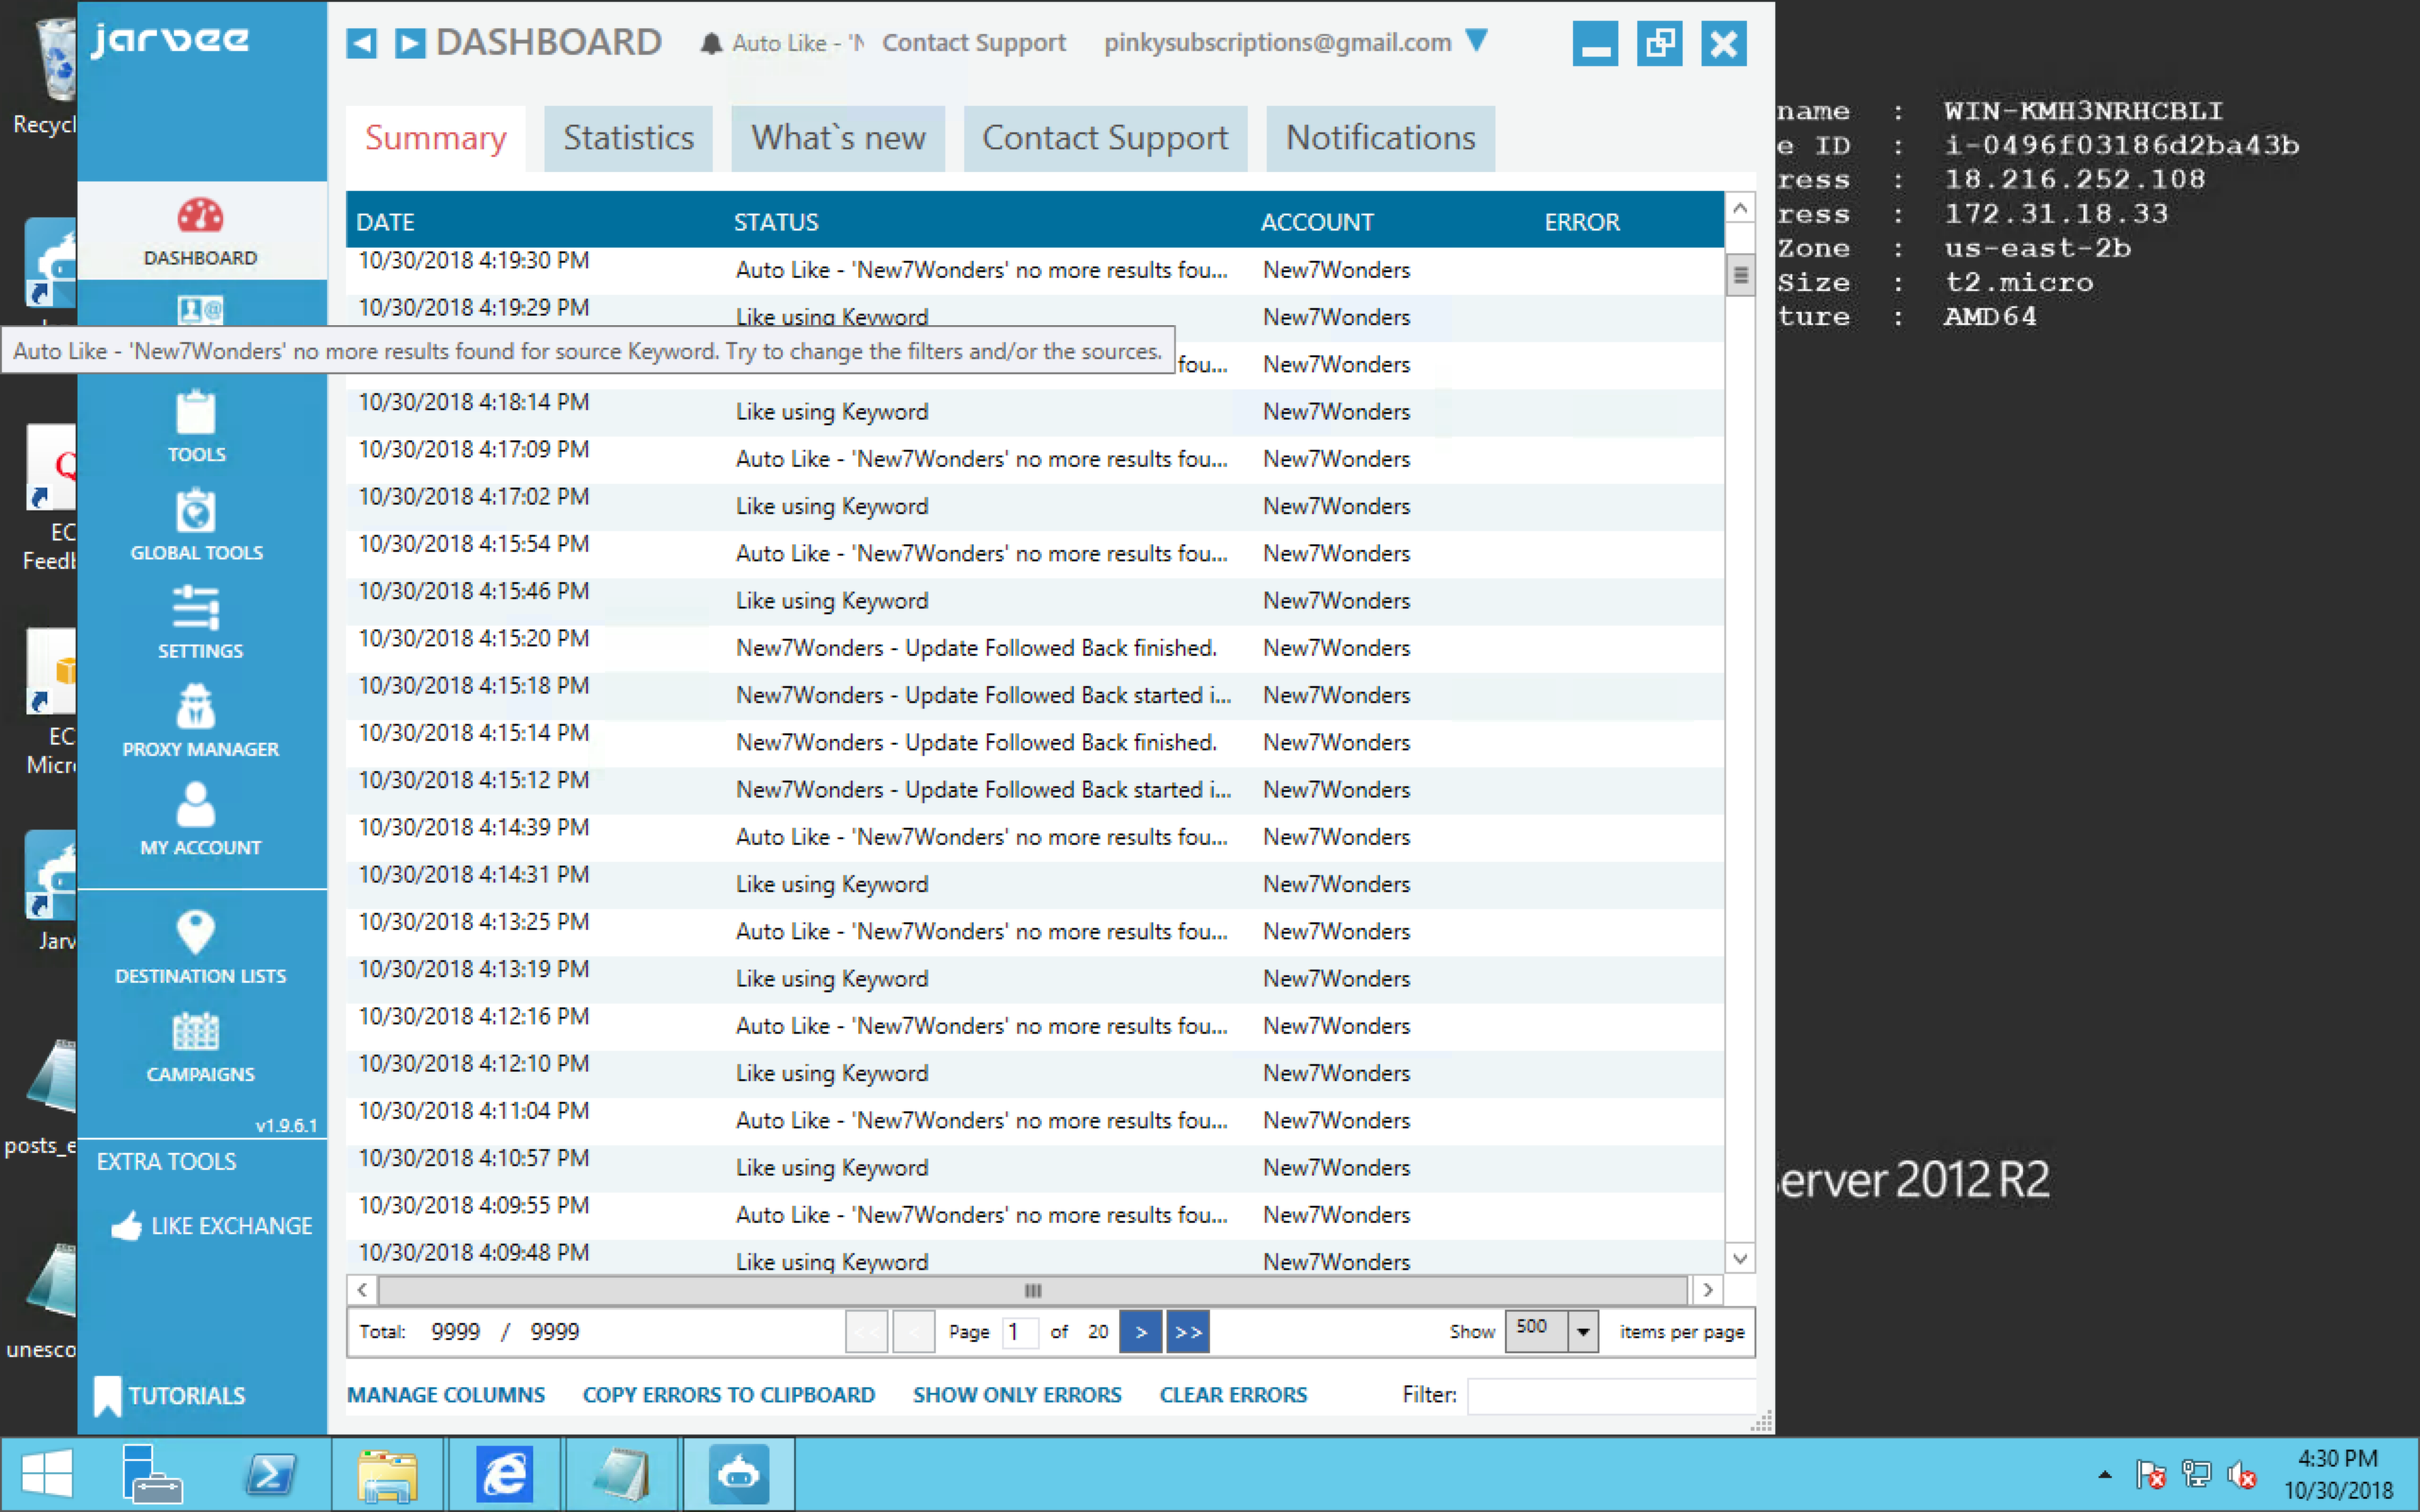The height and width of the screenshot is (1512, 2420).
Task: Click the Filter input field
Action: [x=1611, y=1395]
